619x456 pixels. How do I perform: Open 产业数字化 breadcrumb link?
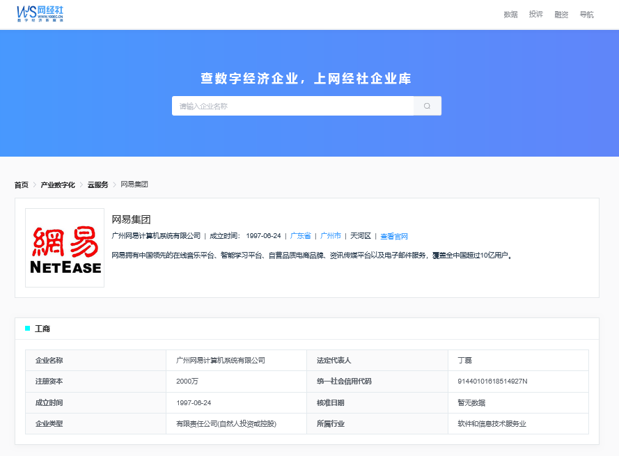pyautogui.click(x=58, y=184)
